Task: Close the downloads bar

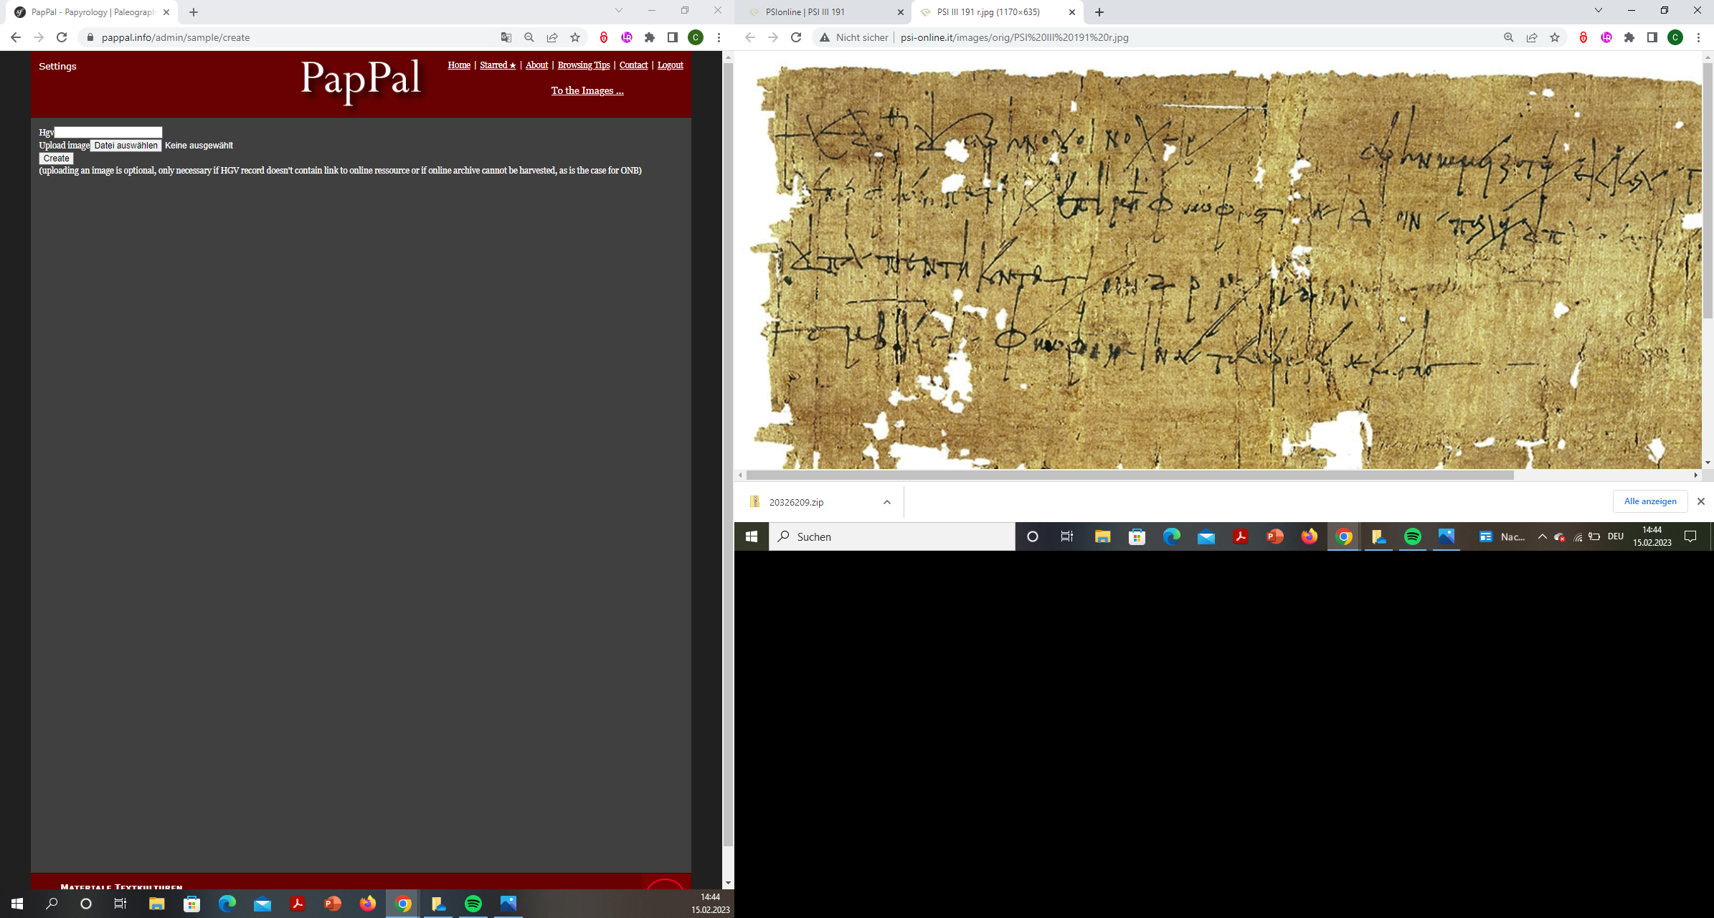Action: (1700, 501)
